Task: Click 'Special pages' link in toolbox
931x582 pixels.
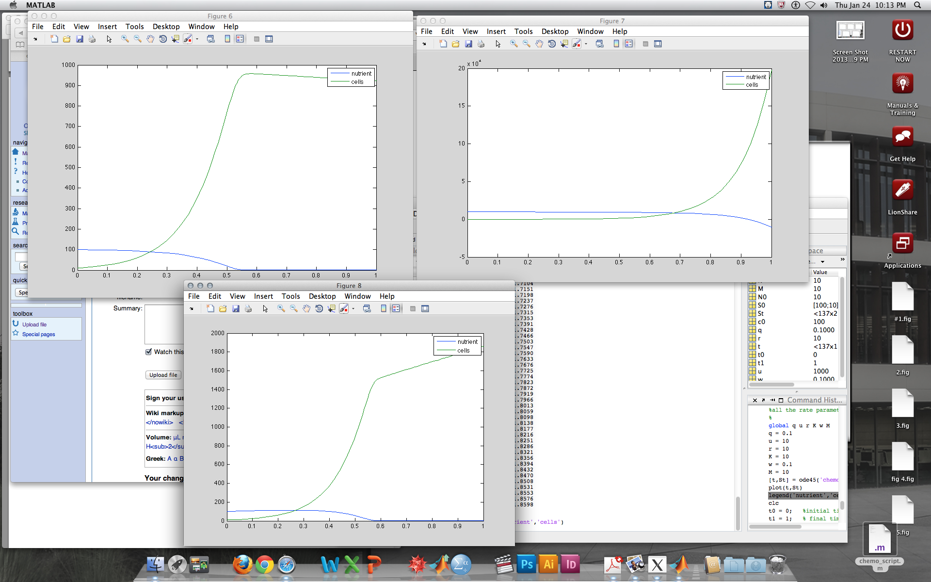Action: point(39,334)
